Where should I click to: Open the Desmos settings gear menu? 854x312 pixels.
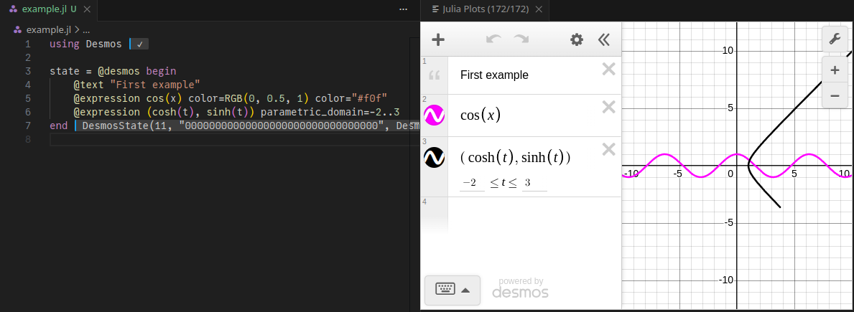pyautogui.click(x=577, y=39)
